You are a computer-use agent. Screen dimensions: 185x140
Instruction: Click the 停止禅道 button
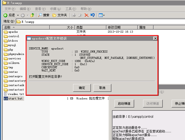(x=178, y=104)
